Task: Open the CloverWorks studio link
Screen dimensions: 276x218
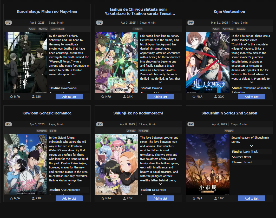Action: tap(69, 88)
